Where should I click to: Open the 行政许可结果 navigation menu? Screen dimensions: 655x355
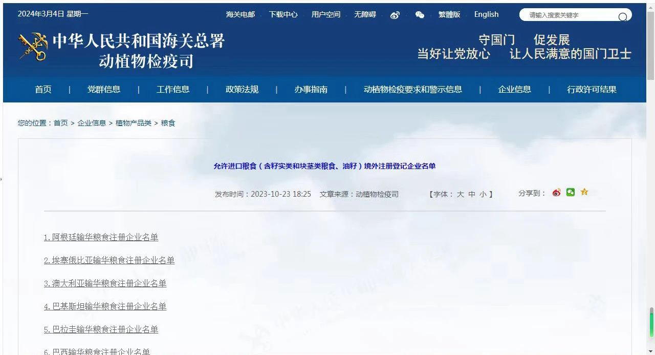coord(592,89)
